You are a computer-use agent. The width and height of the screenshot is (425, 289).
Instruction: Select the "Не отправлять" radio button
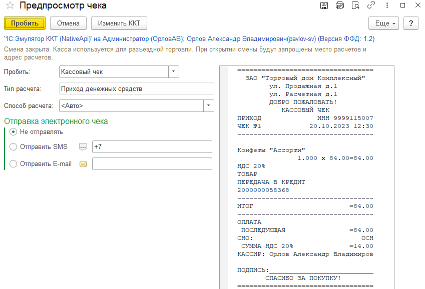(13, 132)
